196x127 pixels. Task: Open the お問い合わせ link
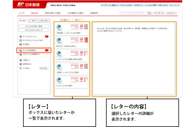pyautogui.click(x=163, y=5)
